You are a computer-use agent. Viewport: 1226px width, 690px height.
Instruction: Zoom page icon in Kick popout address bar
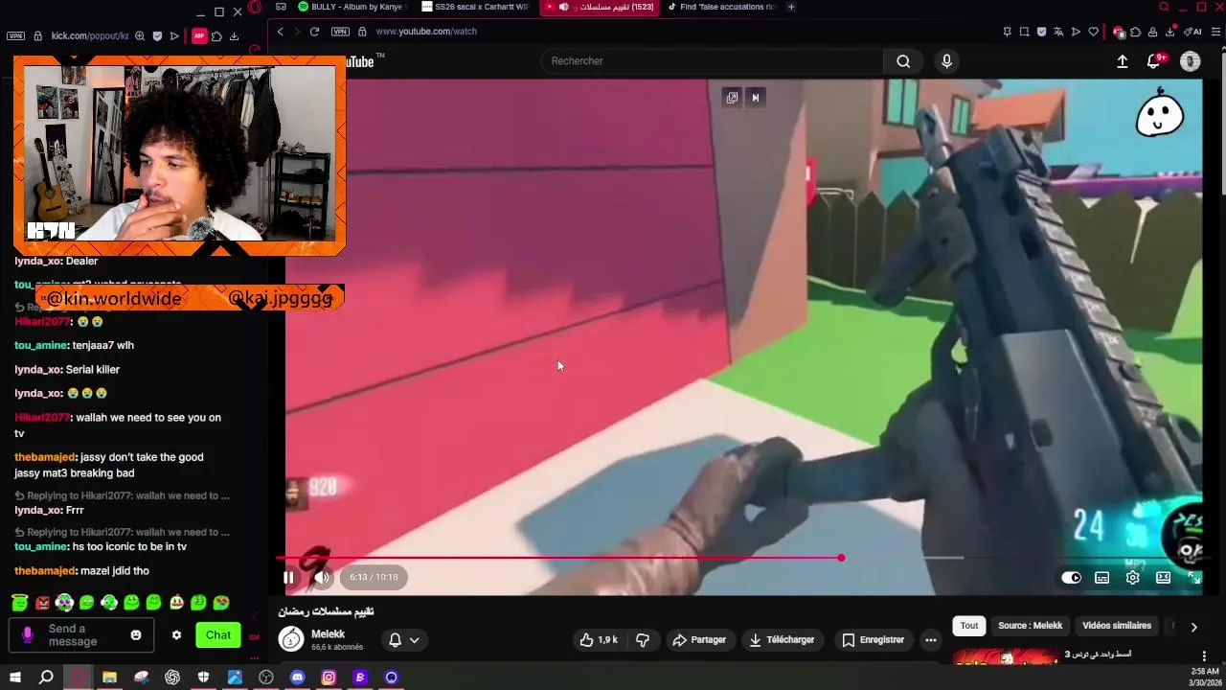click(140, 36)
